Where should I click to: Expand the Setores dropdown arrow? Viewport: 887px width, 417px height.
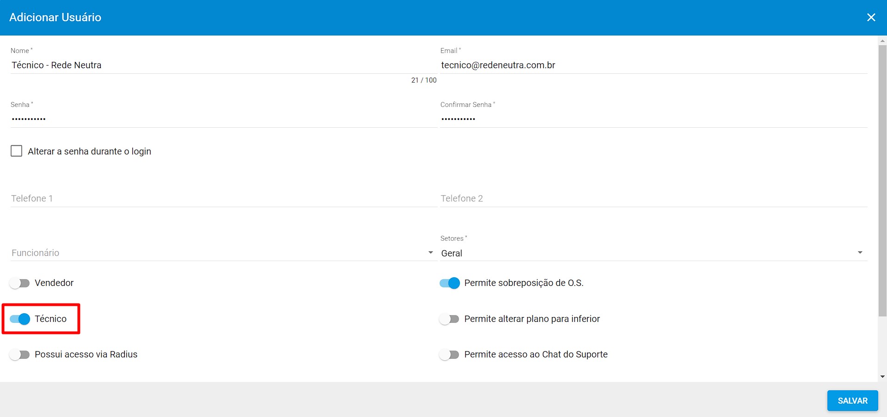point(860,253)
